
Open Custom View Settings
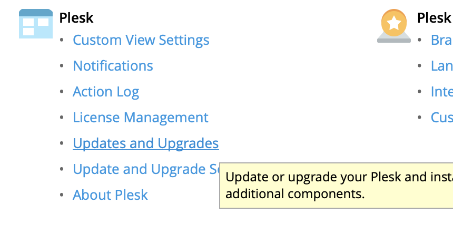pyautogui.click(x=141, y=40)
